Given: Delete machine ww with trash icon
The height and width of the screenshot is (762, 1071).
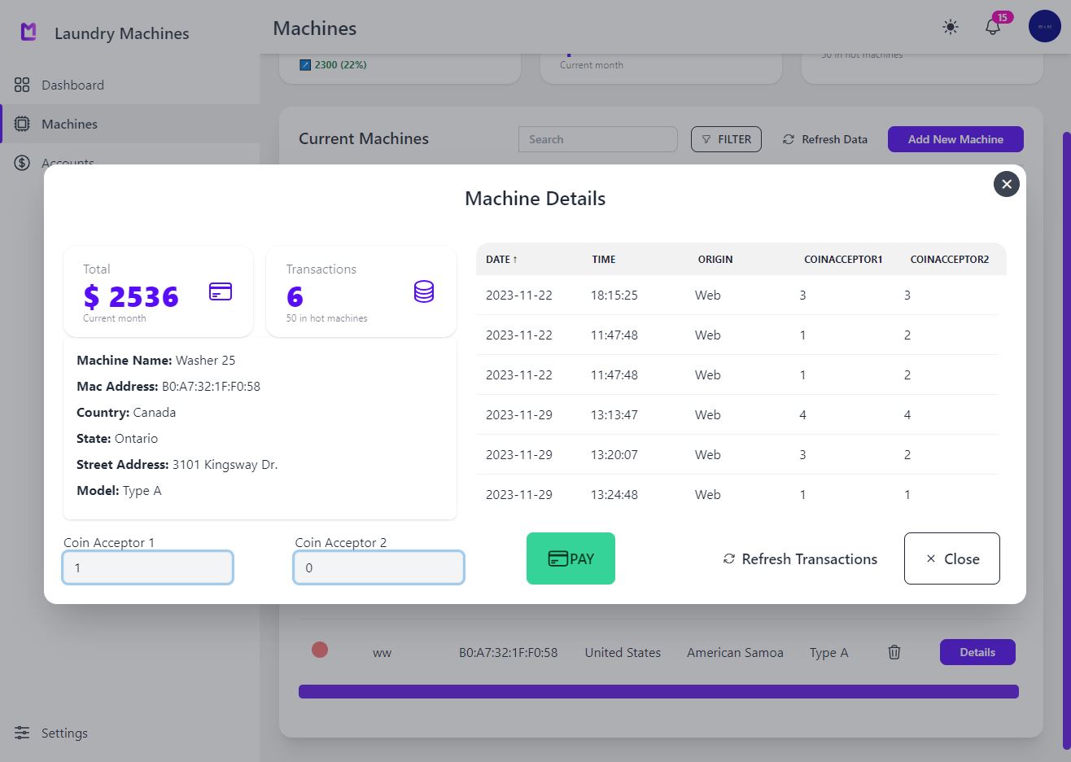Looking at the screenshot, I should tap(894, 652).
